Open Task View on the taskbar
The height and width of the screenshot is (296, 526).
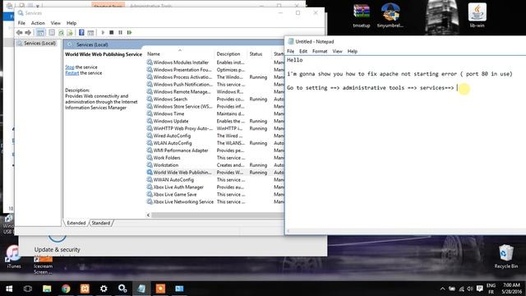[28, 289]
